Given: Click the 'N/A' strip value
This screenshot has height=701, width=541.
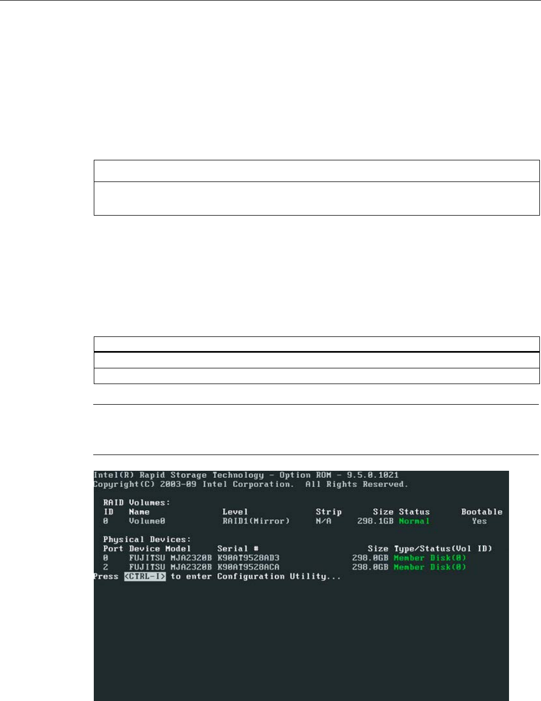Looking at the screenshot, I should pyautogui.click(x=324, y=521).
